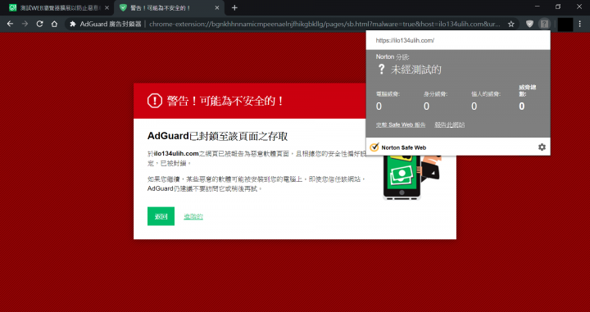Click the 電腦威脅 count
Image resolution: width=590 pixels, height=312 pixels.
pyautogui.click(x=379, y=106)
